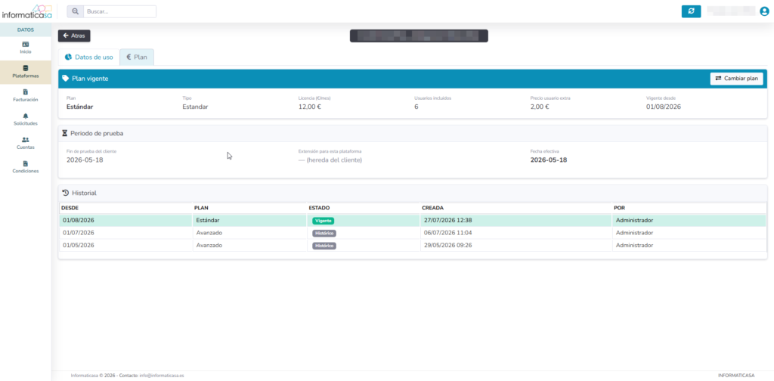Select the 01/08/2026 history row

pyautogui.click(x=413, y=220)
